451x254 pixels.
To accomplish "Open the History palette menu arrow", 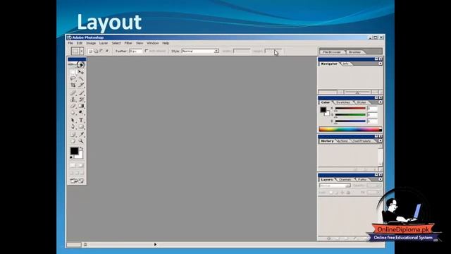I will click(x=381, y=140).
